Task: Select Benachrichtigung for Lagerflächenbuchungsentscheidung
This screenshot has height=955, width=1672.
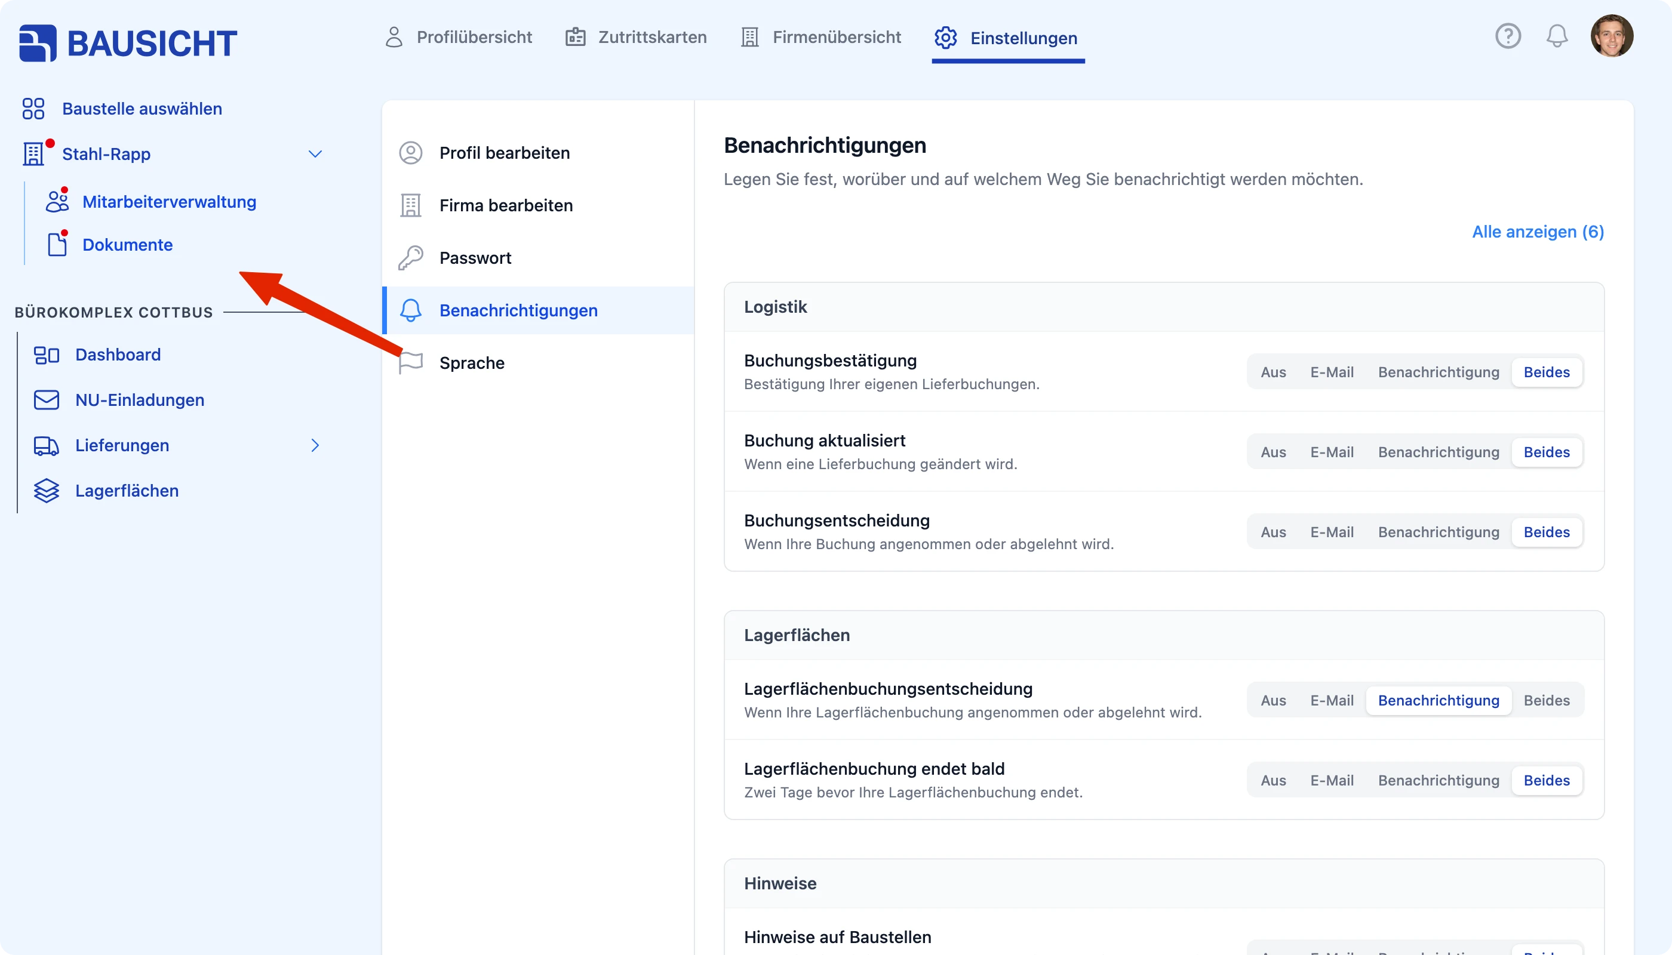Action: [1439, 701]
